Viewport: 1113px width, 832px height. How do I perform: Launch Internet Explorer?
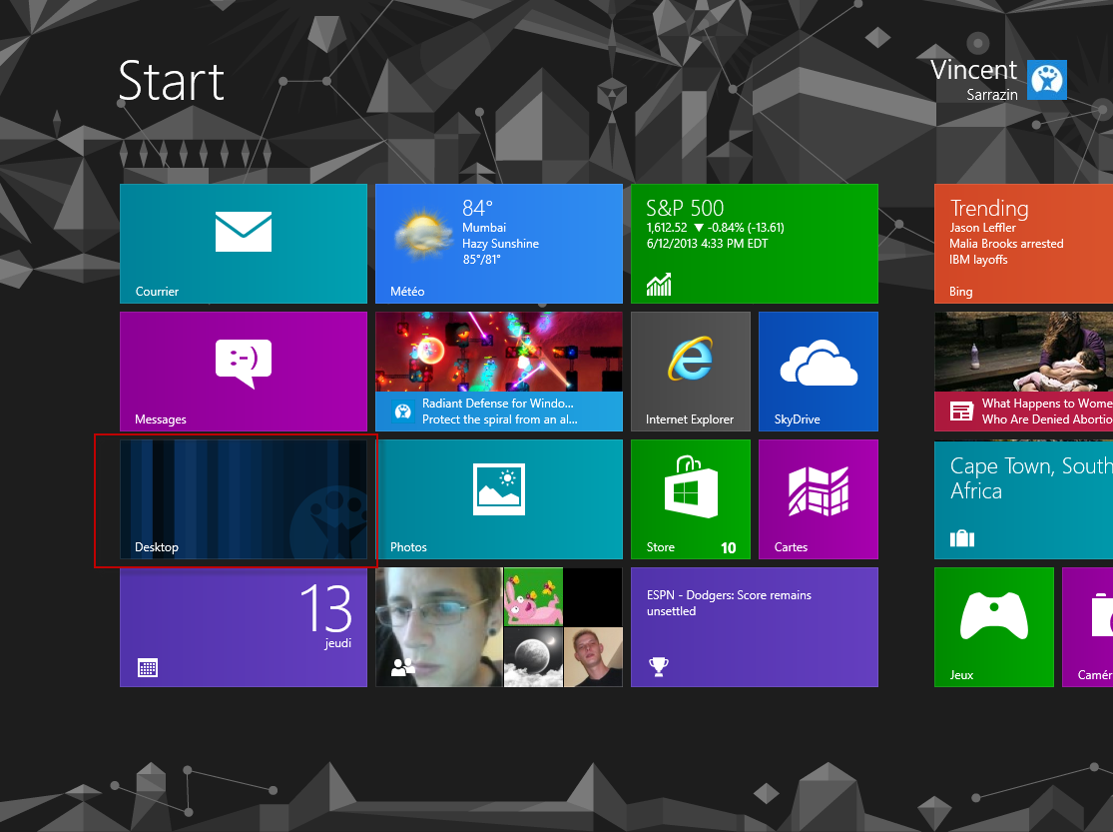690,371
